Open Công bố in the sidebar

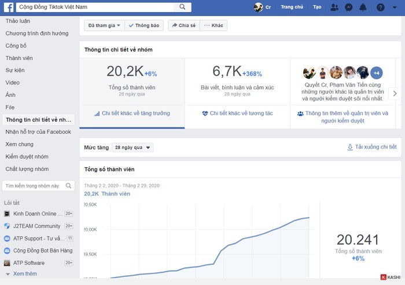click(16, 46)
